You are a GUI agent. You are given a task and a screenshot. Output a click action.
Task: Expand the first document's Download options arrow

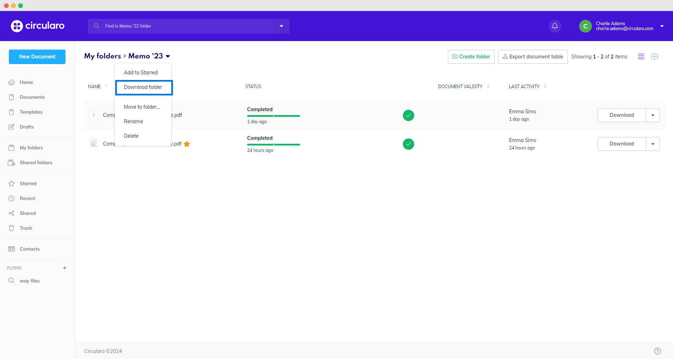click(x=652, y=115)
